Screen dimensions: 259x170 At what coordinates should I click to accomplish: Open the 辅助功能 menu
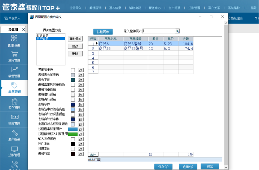pyautogui.click(x=135, y=8)
